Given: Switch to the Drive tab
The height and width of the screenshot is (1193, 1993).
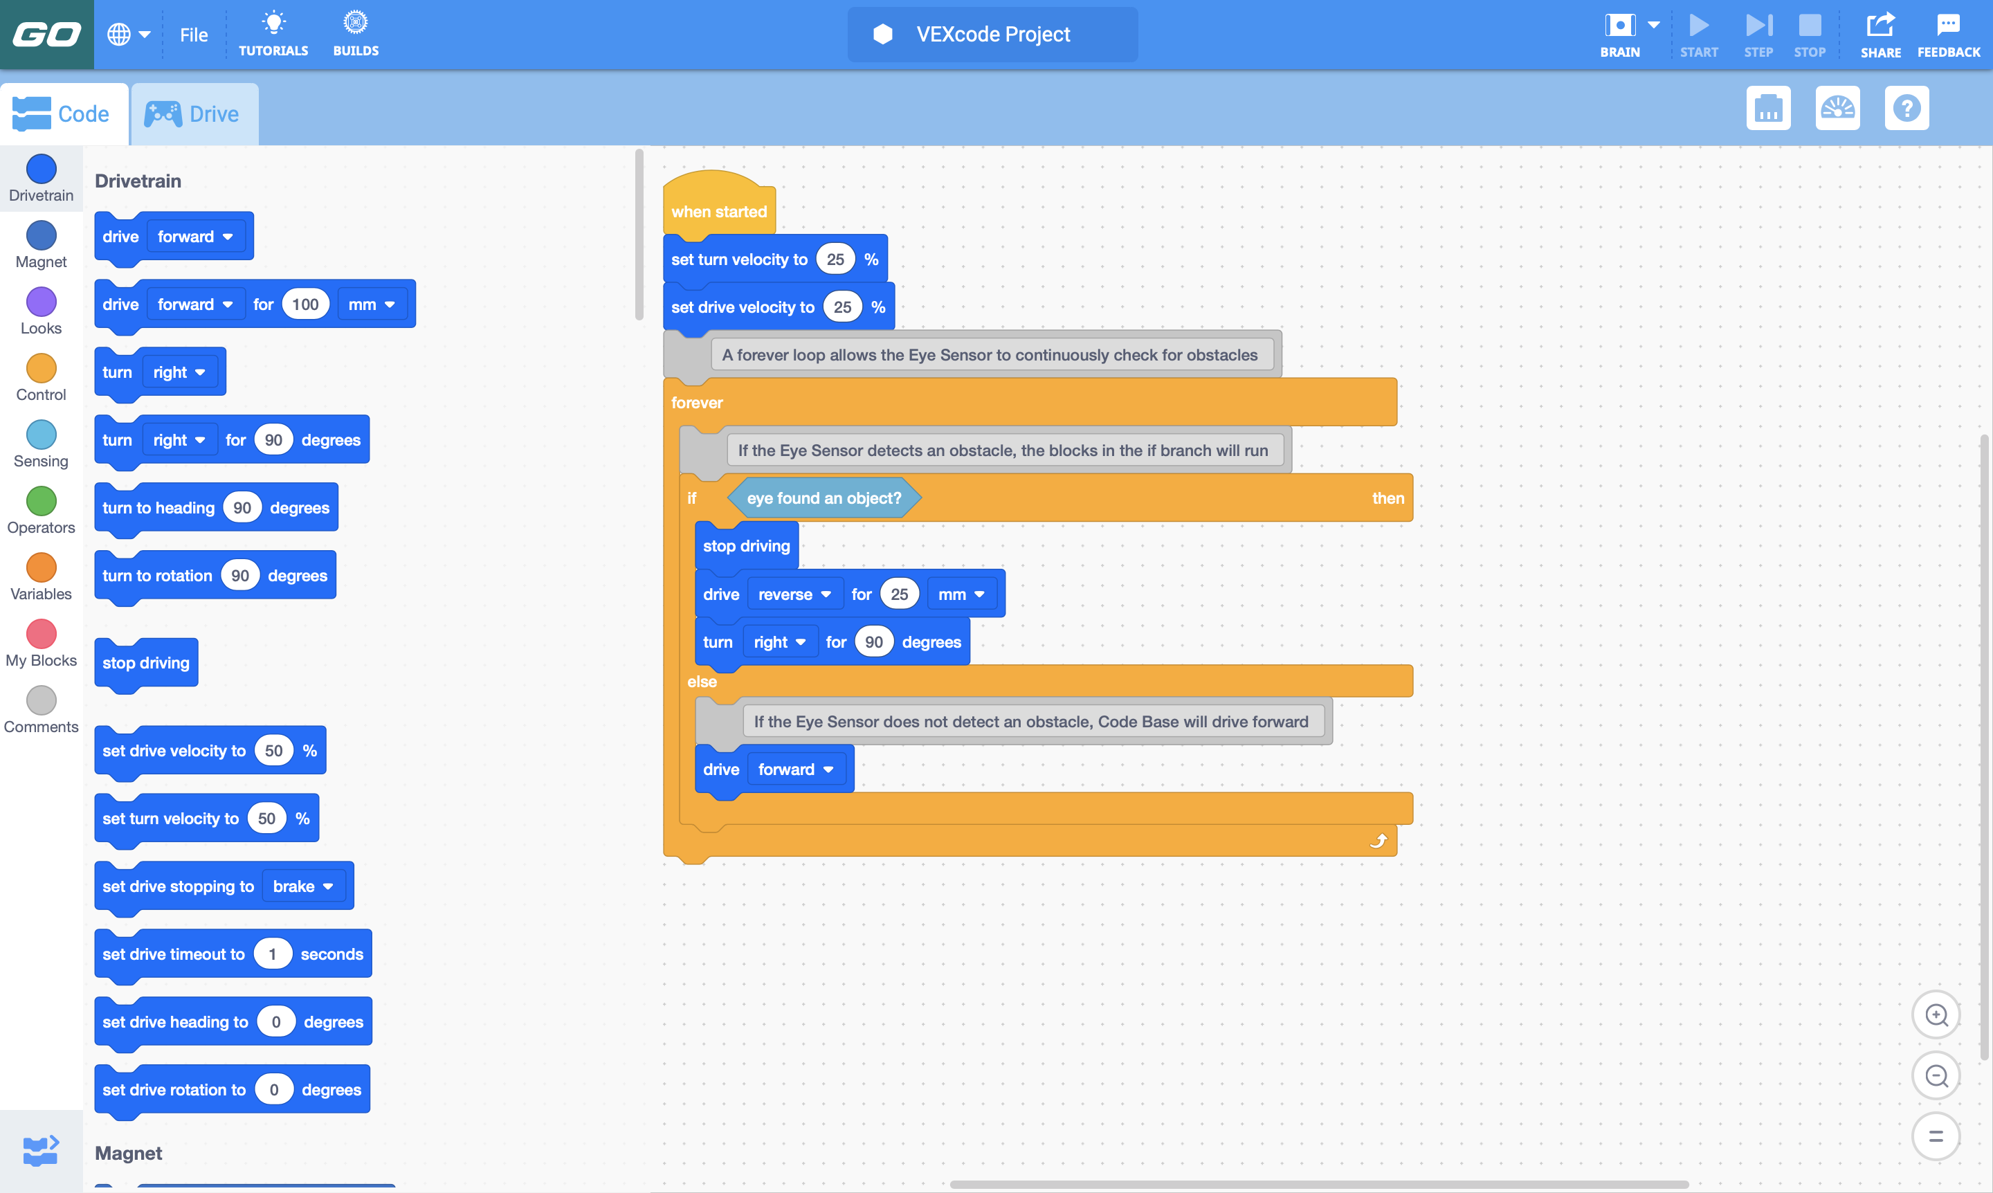Looking at the screenshot, I should [194, 114].
